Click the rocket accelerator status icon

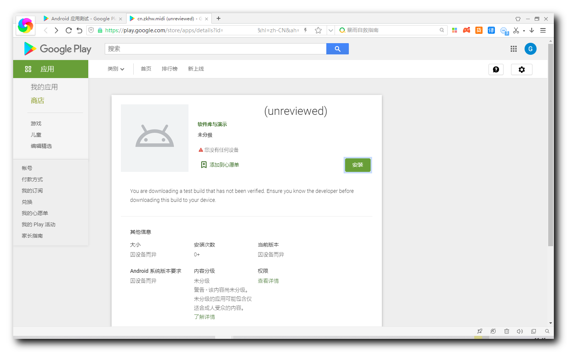point(480,331)
